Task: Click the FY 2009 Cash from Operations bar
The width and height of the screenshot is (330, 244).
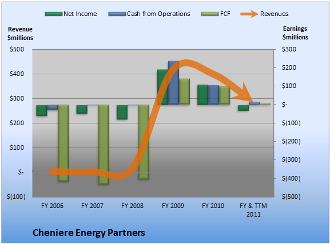Action: (174, 83)
